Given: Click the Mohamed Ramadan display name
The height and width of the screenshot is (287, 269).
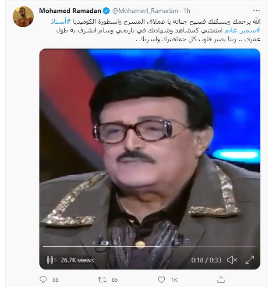Looking at the screenshot, I should click(70, 11).
